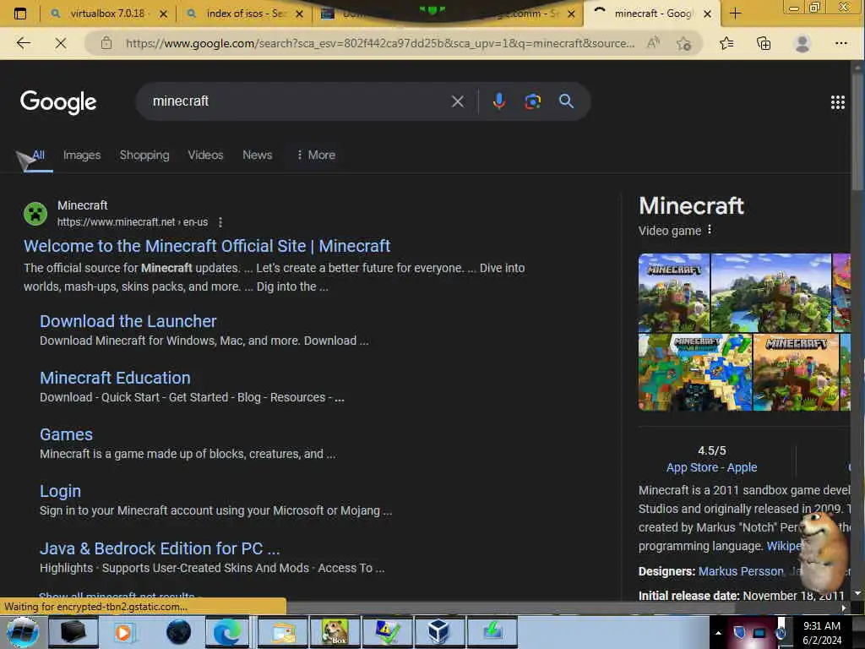
Task: Open the Minecraft Education link
Action: coord(115,378)
